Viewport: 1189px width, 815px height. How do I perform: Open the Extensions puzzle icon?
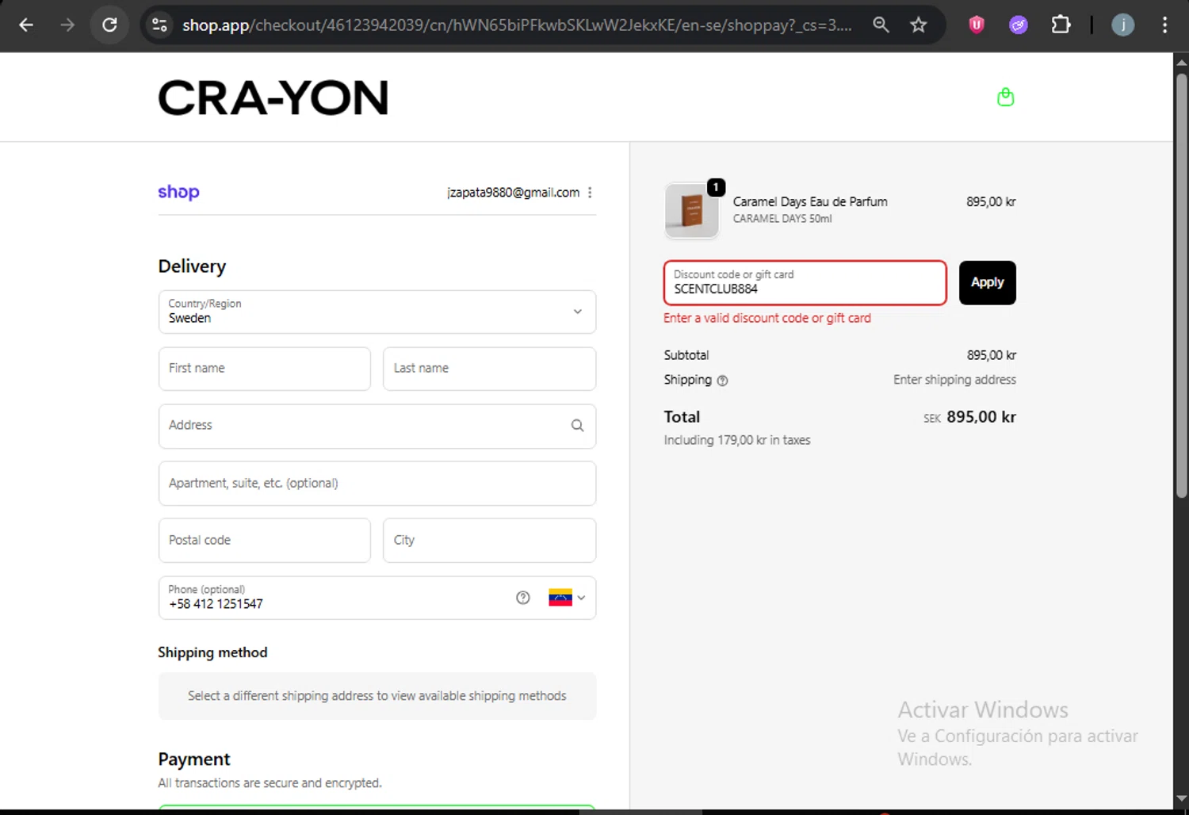1061,25
